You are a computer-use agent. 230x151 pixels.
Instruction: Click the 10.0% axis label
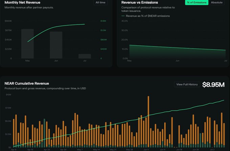[125, 49]
